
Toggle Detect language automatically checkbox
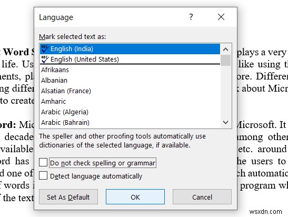click(x=43, y=176)
